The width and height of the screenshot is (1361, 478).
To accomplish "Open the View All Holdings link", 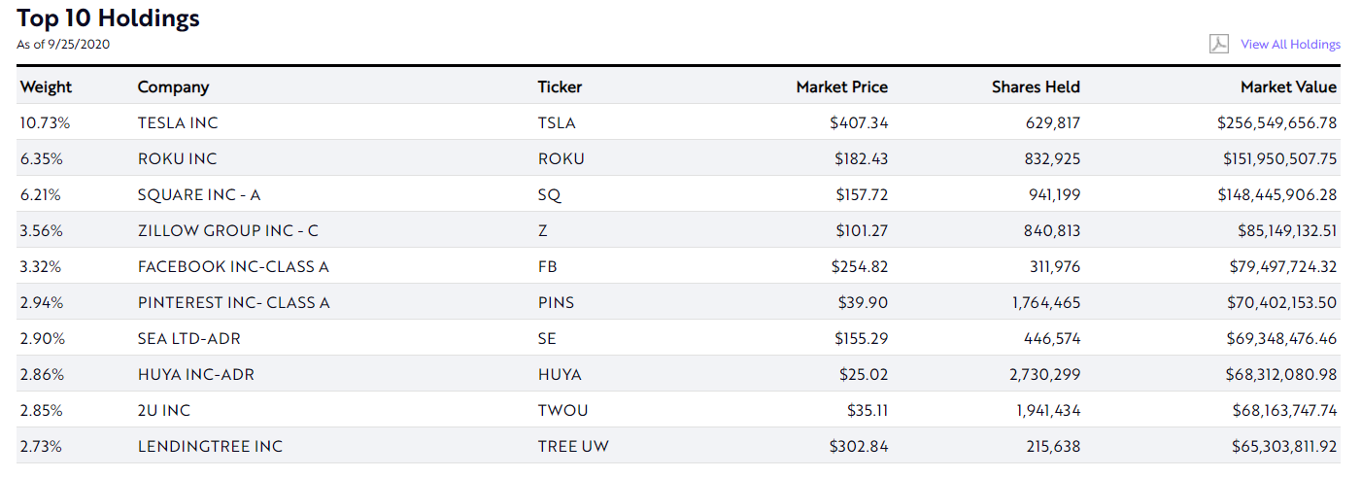I will [1290, 44].
